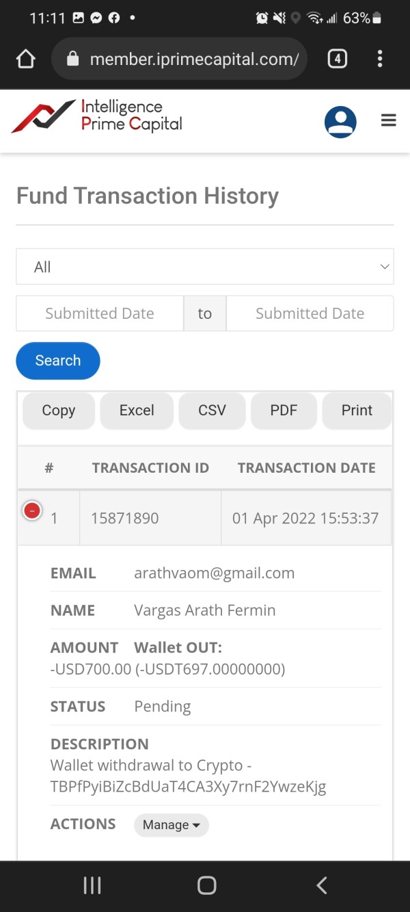This screenshot has width=410, height=912.
Task: Click the end Submitted Date field
Action: 310,313
